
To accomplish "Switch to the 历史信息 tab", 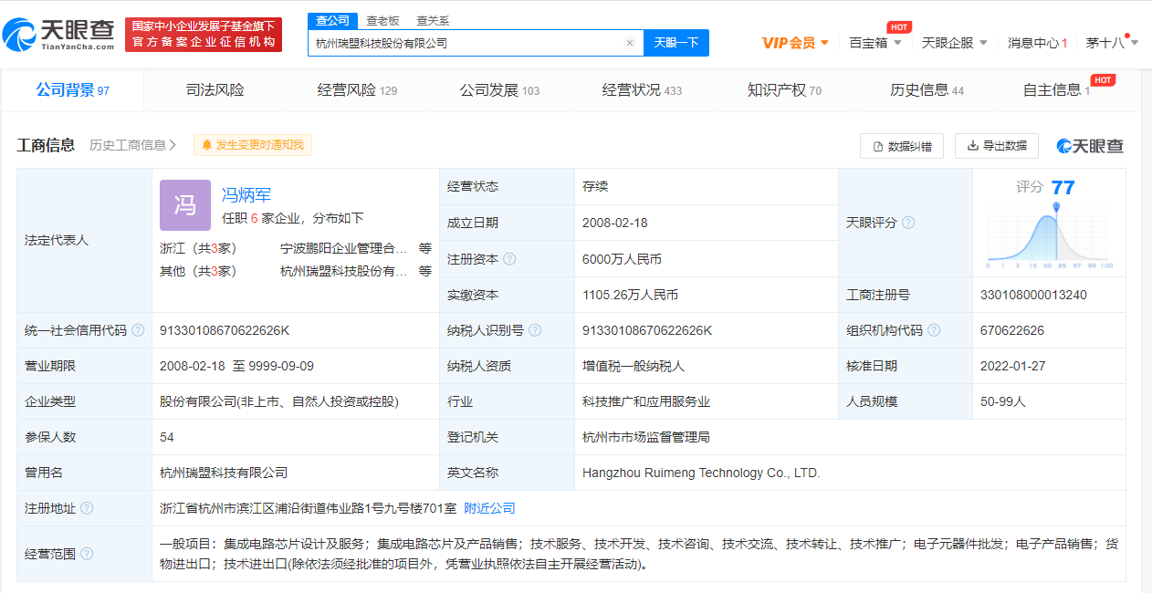I will click(x=927, y=90).
